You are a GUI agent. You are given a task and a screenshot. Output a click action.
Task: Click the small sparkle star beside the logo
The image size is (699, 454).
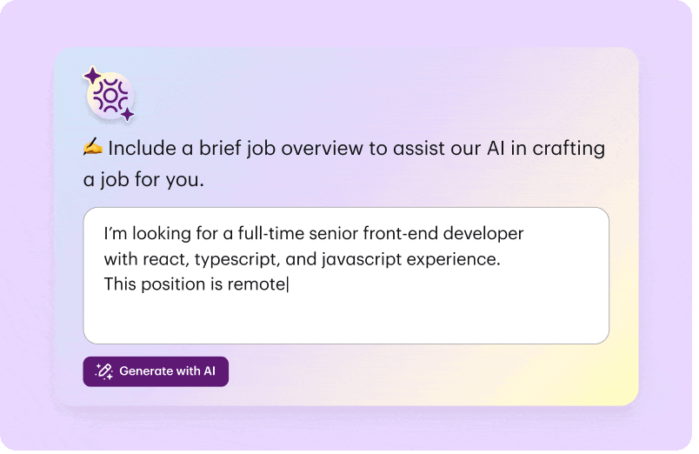127,114
